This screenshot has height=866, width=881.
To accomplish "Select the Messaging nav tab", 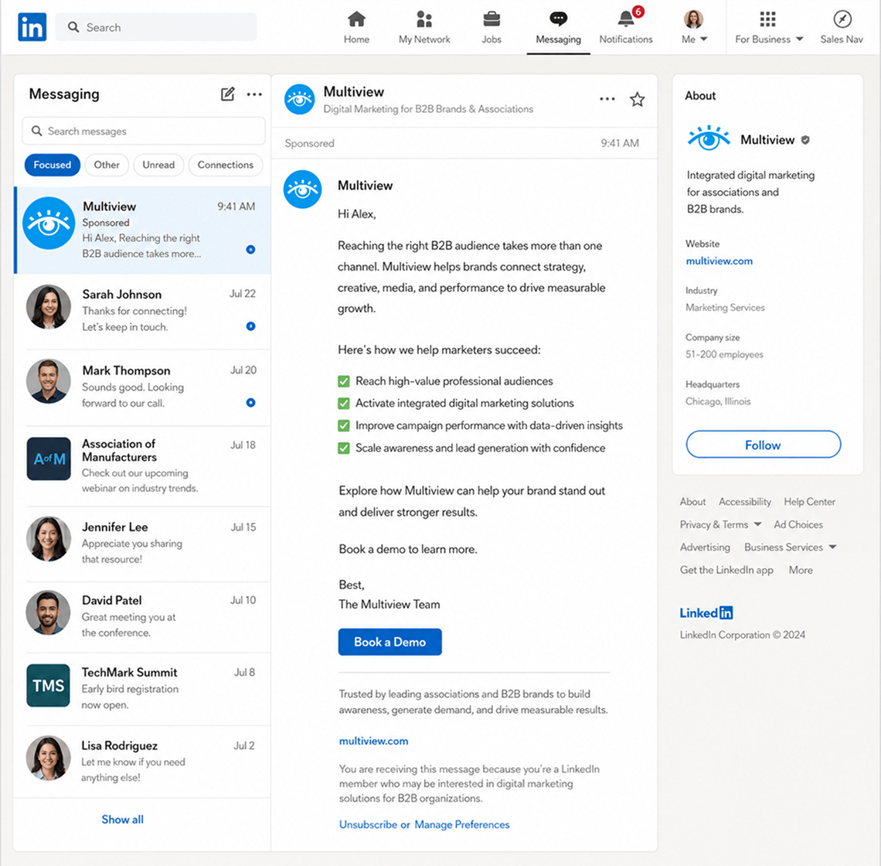I will pos(558,27).
